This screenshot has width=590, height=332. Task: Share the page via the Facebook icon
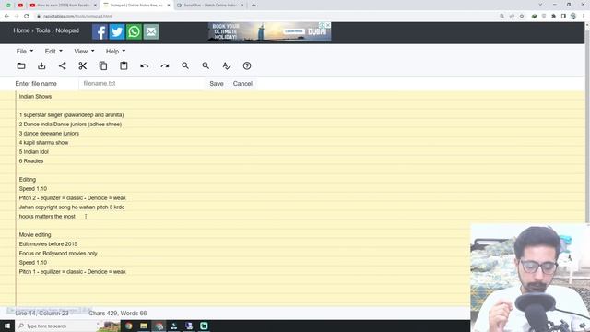[x=100, y=31]
